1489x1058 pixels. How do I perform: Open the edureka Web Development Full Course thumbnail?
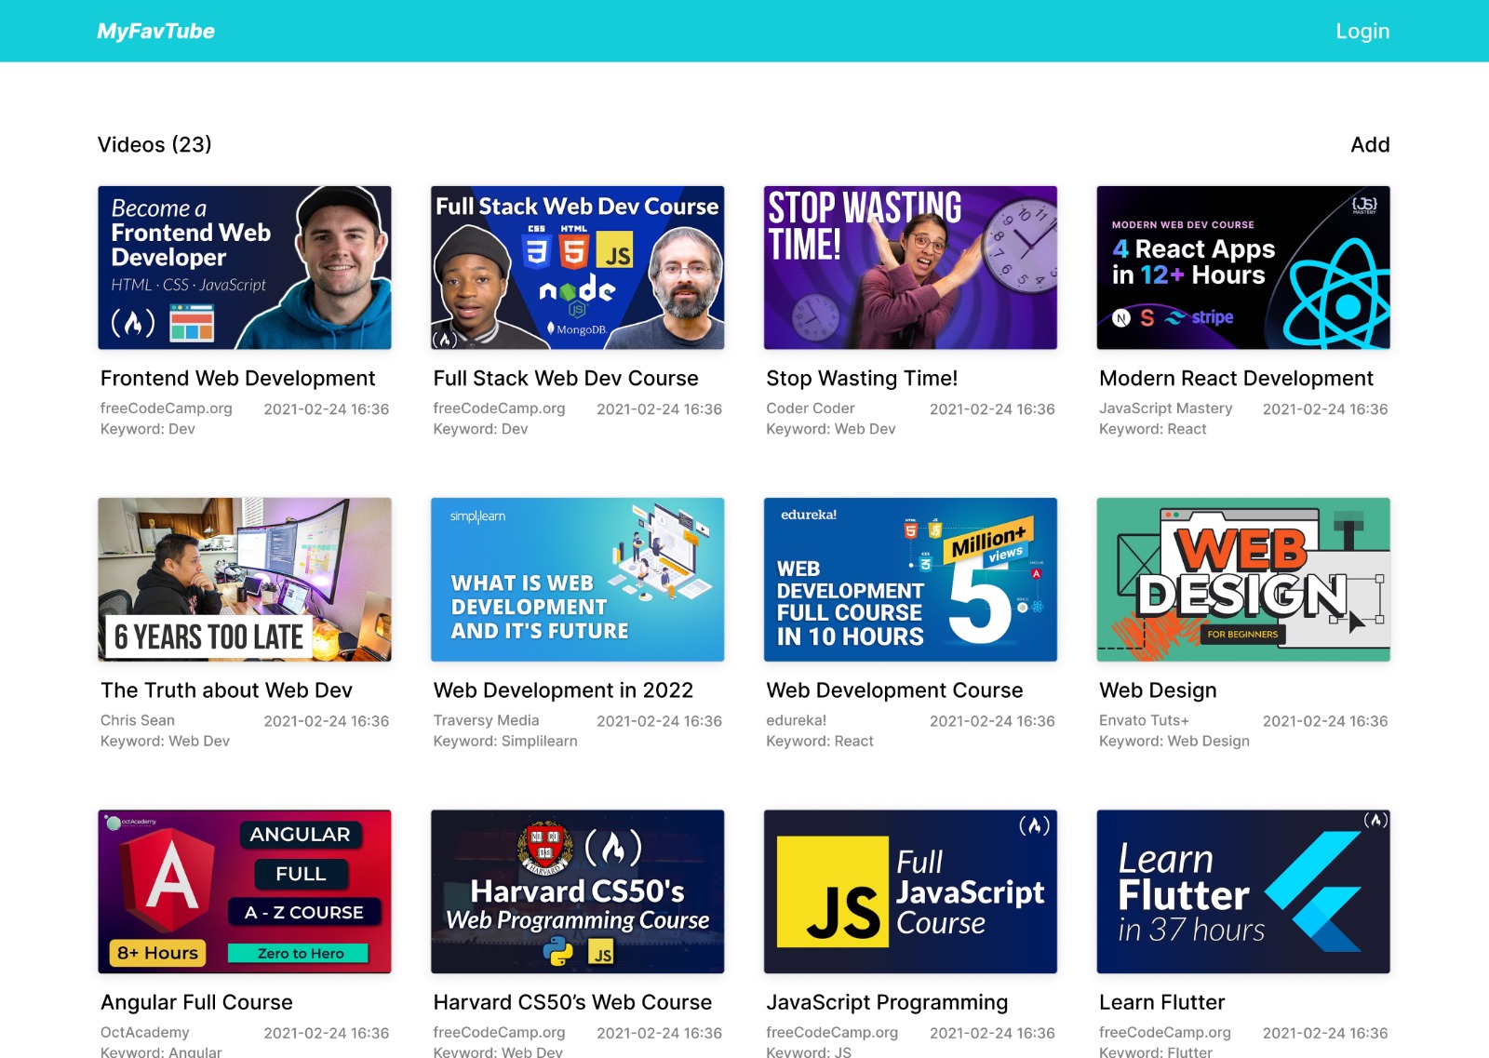[910, 580]
